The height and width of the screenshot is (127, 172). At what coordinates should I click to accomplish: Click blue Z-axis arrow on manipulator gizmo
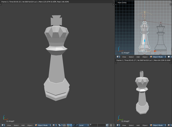145,41
